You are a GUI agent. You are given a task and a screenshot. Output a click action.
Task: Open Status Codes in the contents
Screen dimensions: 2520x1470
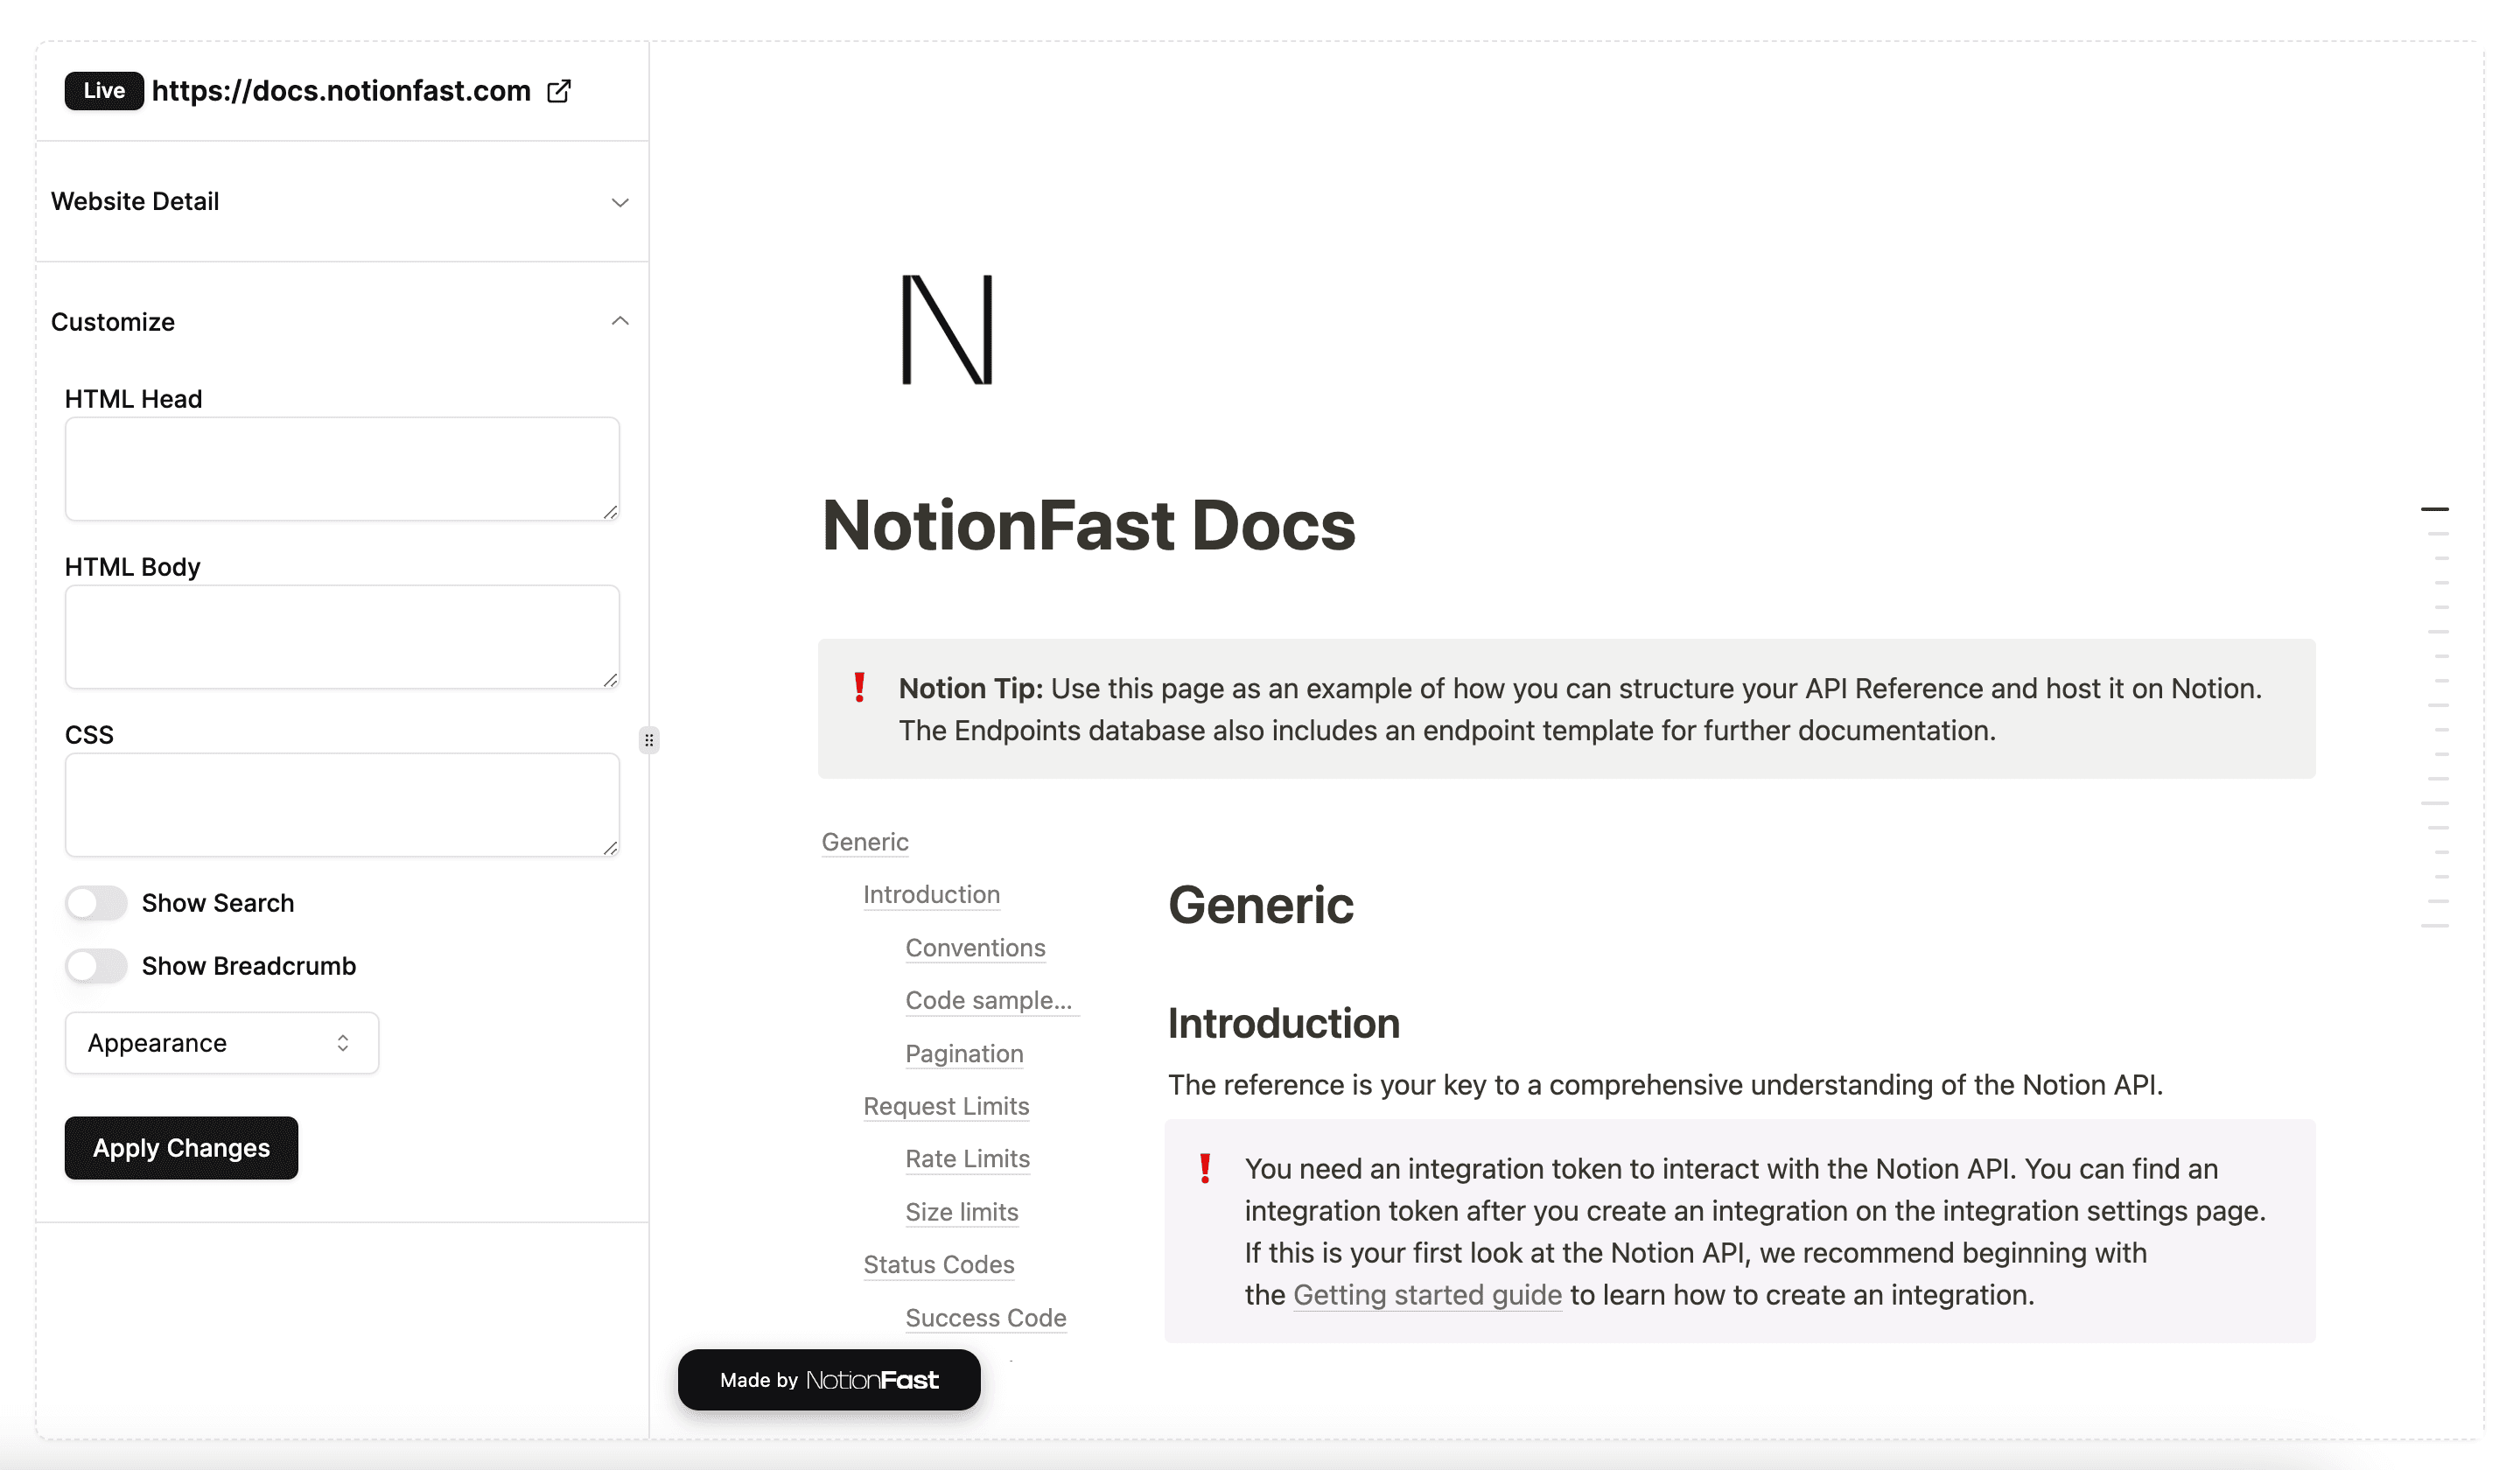(938, 1265)
